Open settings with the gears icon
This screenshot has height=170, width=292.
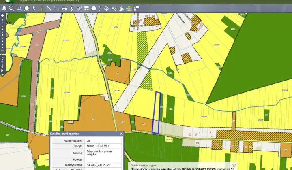click(114, 8)
